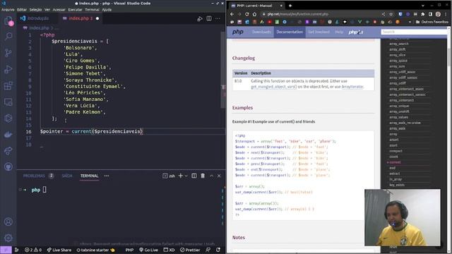Open Downloads in php.net header

tap(261, 32)
